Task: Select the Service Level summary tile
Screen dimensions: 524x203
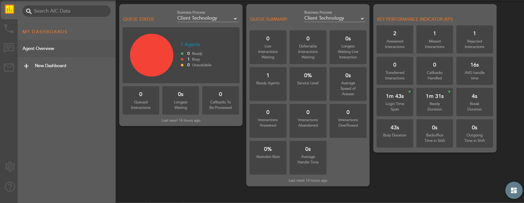Action: coord(308,84)
